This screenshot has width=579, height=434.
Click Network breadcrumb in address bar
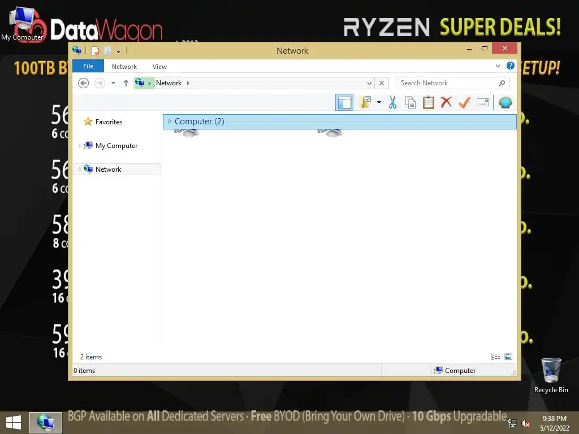[x=168, y=83]
